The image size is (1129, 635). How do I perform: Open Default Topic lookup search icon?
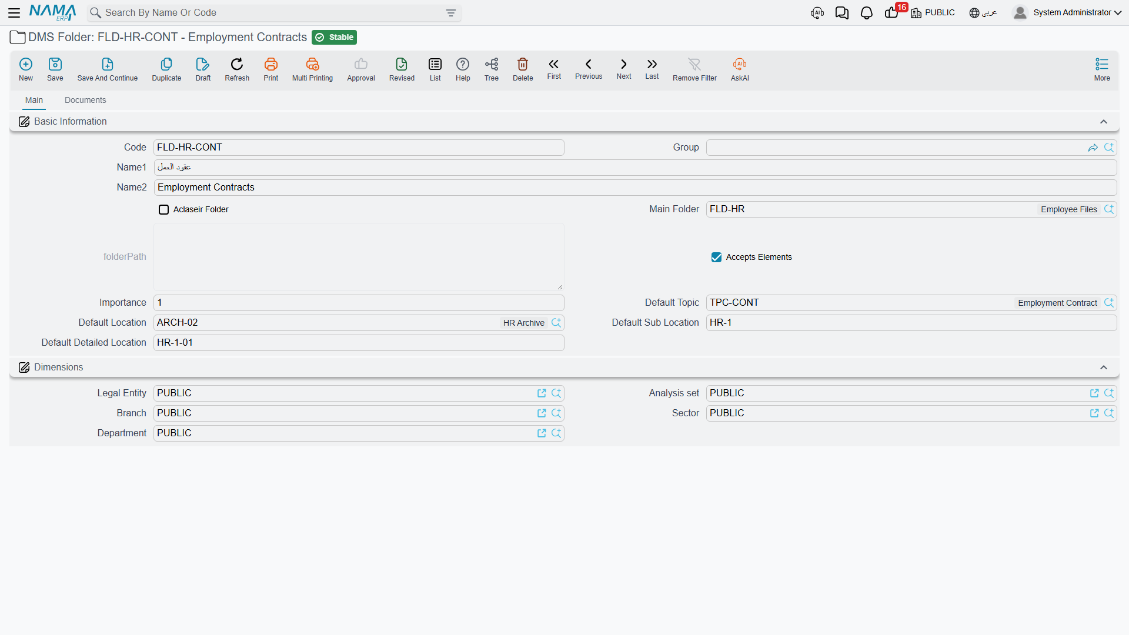1109,303
